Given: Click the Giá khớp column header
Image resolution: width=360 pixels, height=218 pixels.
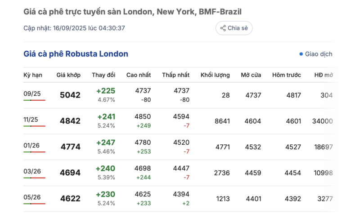Looking at the screenshot, I should [68, 75].
